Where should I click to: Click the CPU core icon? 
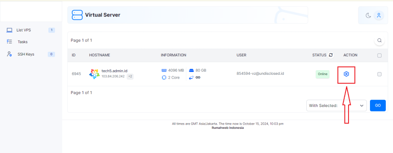[x=164, y=77]
